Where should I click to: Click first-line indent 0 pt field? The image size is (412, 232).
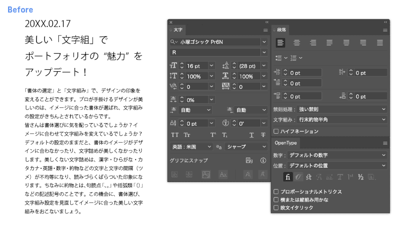pyautogui.click(x=305, y=83)
